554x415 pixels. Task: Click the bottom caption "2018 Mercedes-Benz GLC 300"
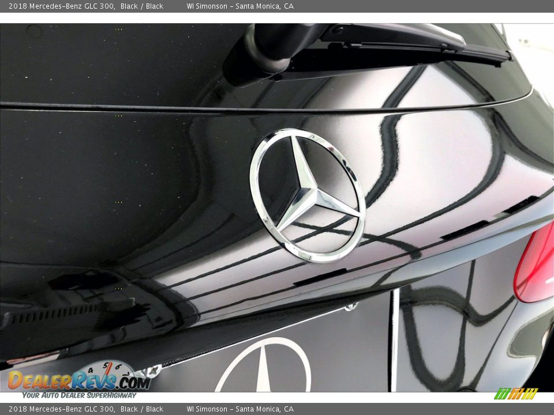[62, 409]
